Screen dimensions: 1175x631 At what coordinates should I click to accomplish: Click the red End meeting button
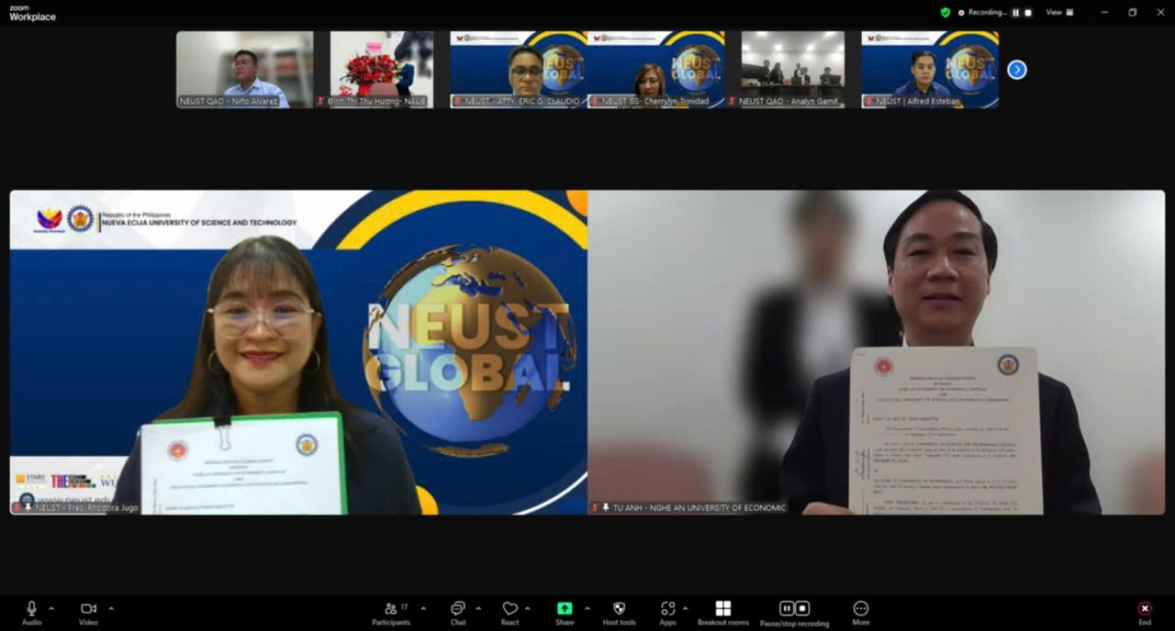[x=1145, y=613]
